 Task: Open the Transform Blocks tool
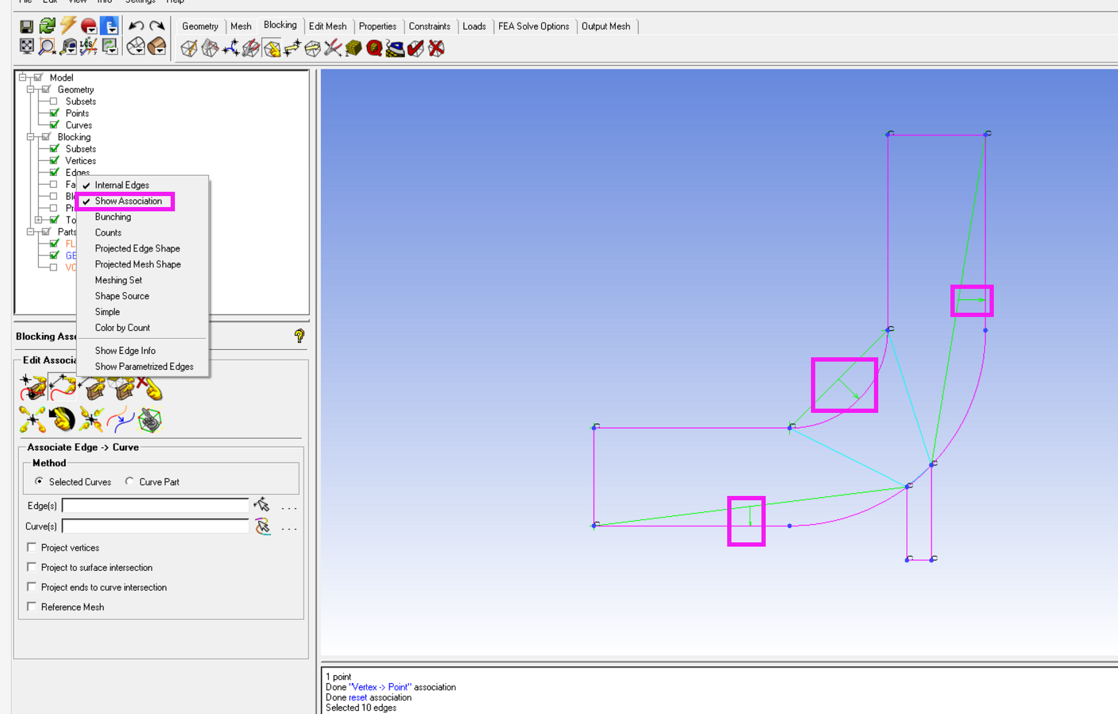coord(313,48)
